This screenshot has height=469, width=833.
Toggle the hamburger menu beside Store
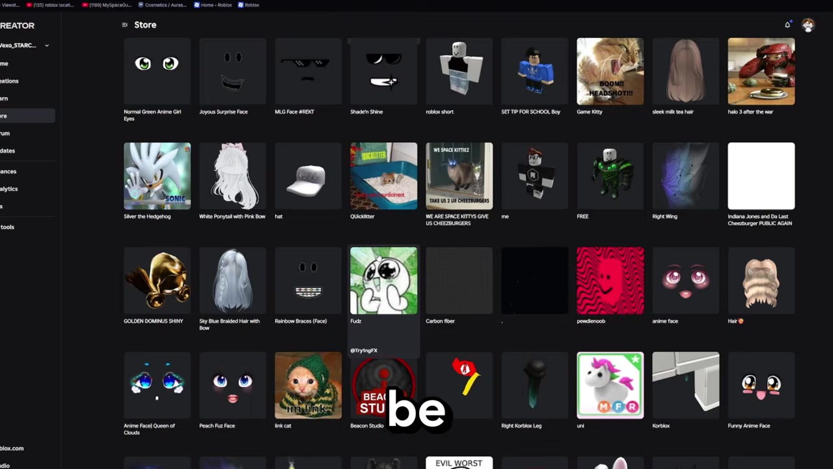click(124, 25)
